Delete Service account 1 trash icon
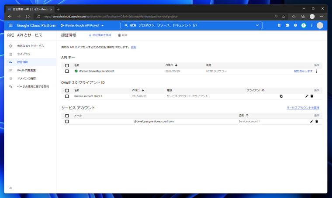Screen dimensions: 332x198 click(317, 121)
